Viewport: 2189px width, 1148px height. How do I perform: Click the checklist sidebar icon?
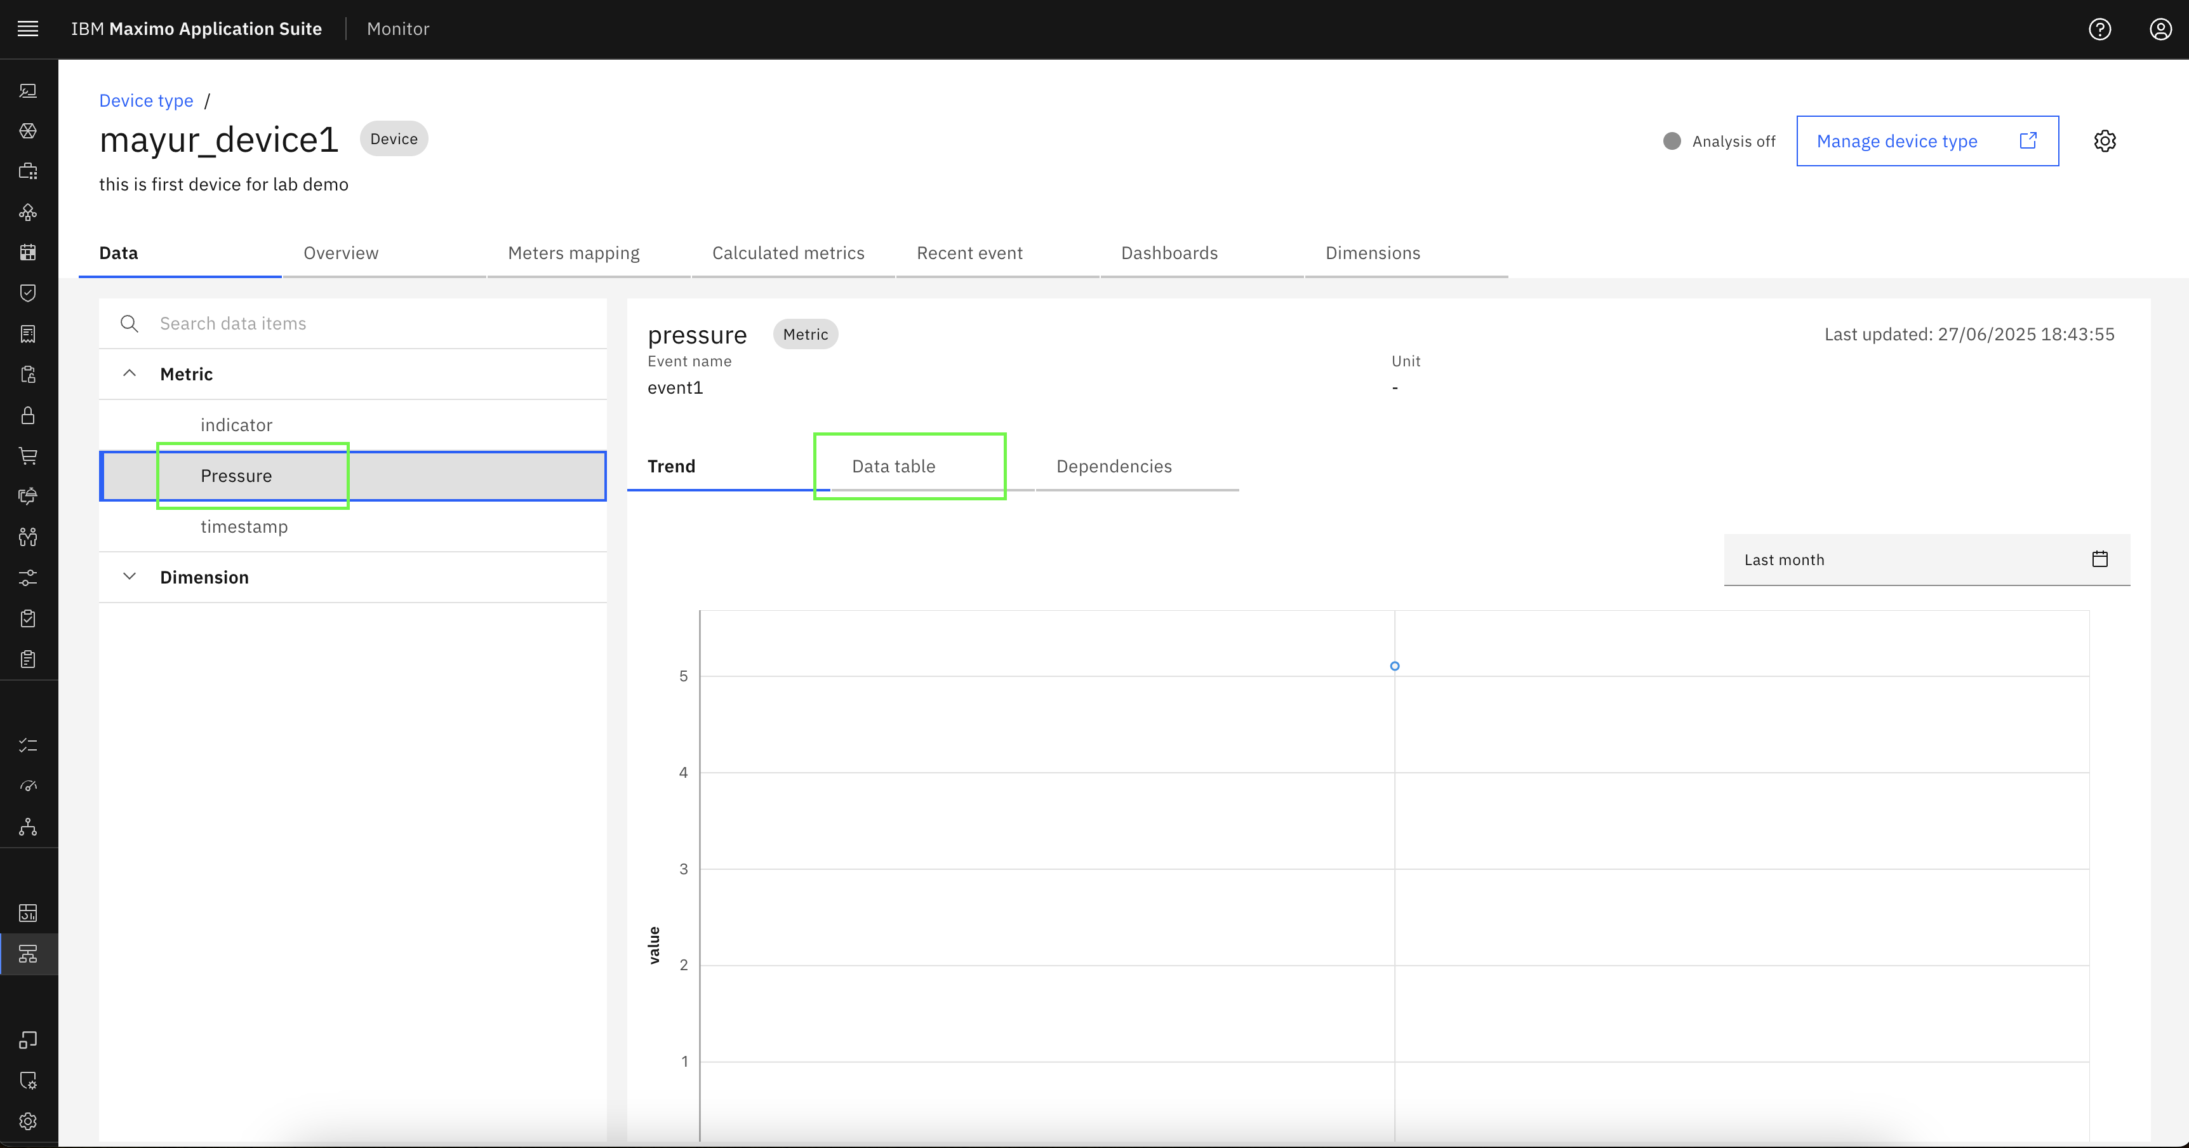point(28,745)
